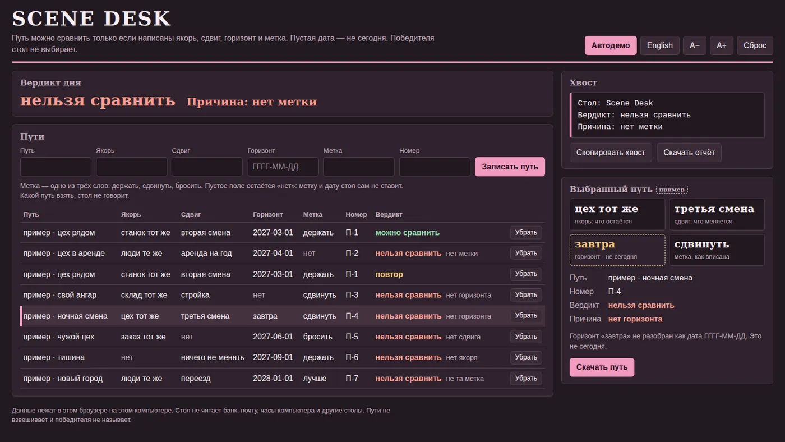785x442 pixels.
Task: Focus the empty Якорь input field
Action: coord(131,167)
